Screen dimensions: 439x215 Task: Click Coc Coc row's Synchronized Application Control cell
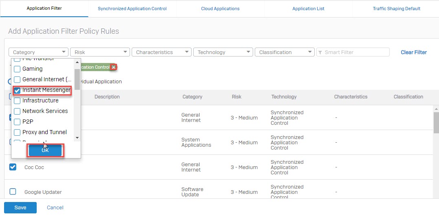(287, 167)
